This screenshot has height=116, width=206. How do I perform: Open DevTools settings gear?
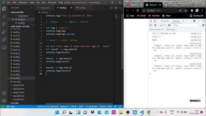coord(194,21)
